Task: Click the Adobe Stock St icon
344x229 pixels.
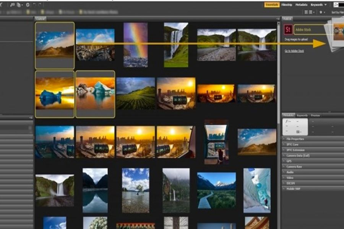Action: click(x=288, y=30)
